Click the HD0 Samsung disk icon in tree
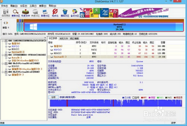The image size is (187, 126). (6, 41)
